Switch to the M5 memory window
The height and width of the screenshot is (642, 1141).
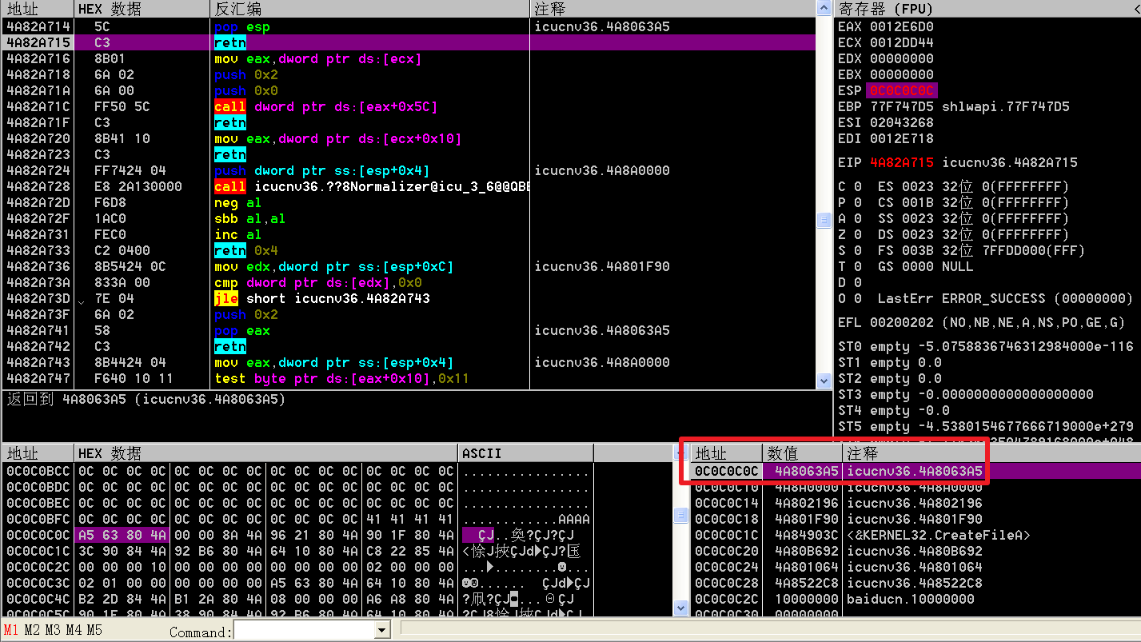click(94, 630)
